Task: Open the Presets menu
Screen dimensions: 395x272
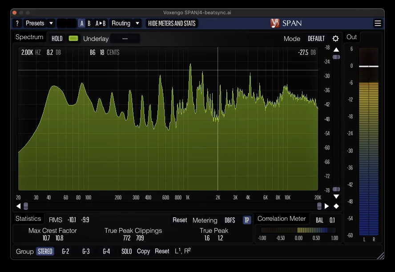Action: click(x=35, y=24)
